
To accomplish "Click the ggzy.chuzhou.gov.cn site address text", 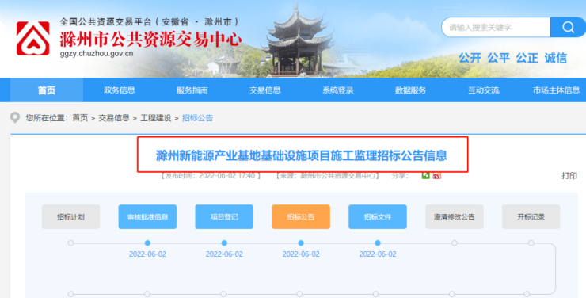I will [x=97, y=53].
